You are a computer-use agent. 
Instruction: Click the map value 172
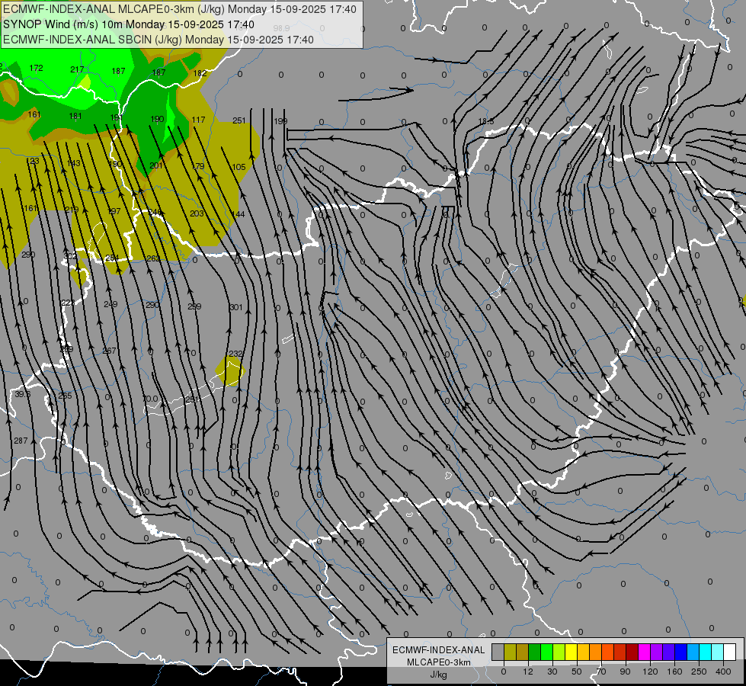[36, 68]
